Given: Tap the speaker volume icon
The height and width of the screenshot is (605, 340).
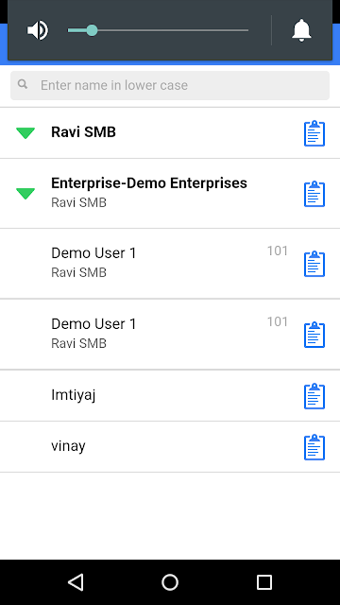Looking at the screenshot, I should click(x=38, y=30).
